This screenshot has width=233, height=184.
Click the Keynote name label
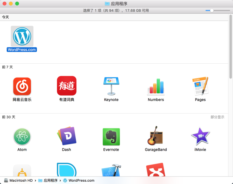click(111, 100)
